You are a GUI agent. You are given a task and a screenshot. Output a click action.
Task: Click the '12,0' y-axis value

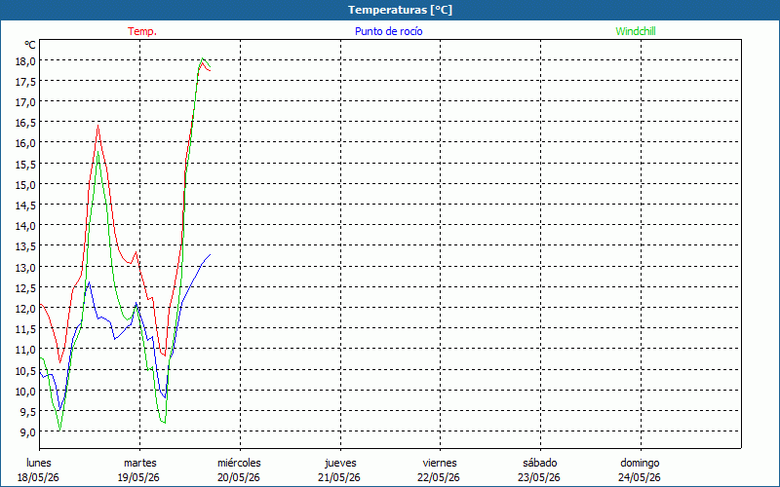(25, 309)
